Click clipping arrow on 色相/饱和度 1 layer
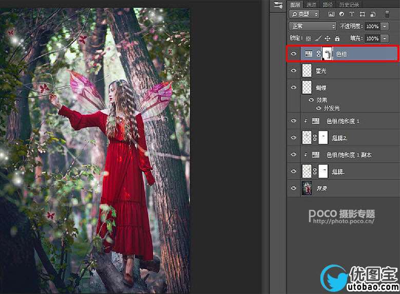The height and width of the screenshot is (294, 400). pyautogui.click(x=306, y=121)
